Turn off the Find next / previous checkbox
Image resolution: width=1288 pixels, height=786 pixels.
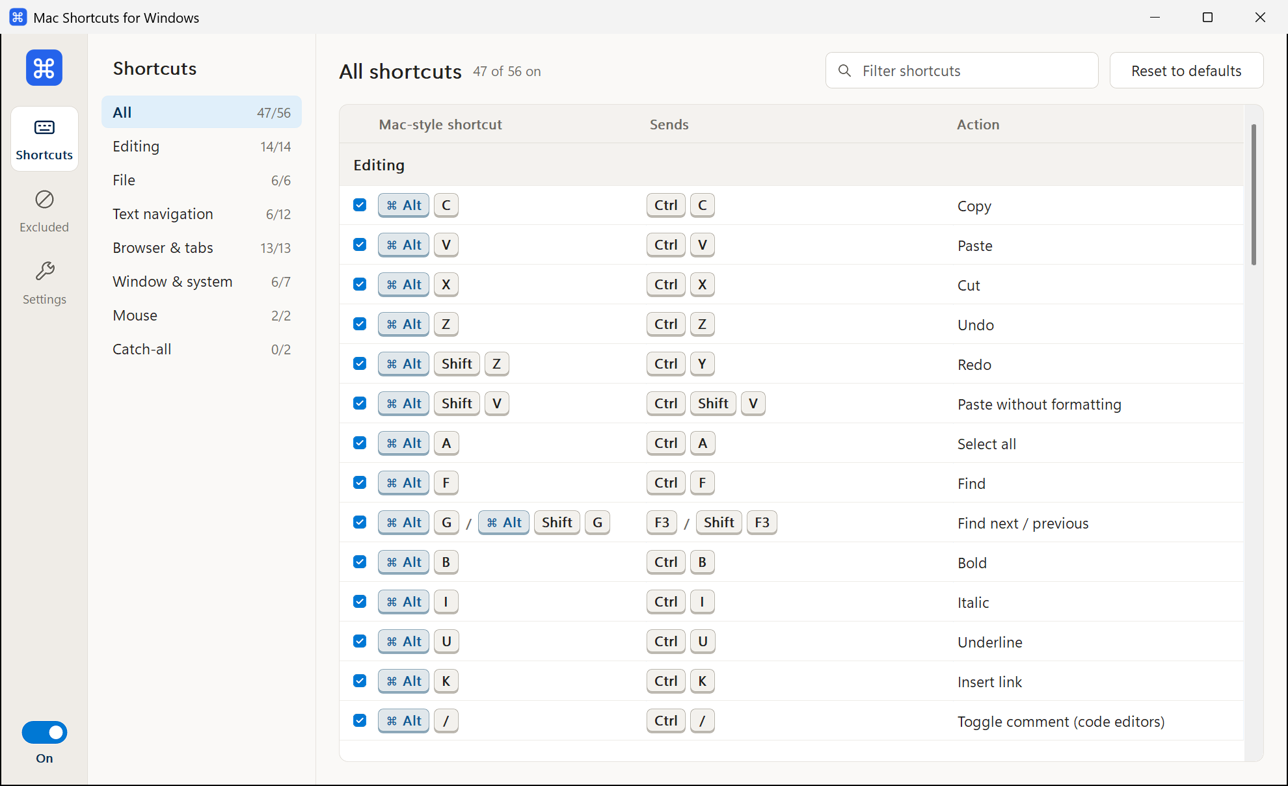pyautogui.click(x=360, y=522)
